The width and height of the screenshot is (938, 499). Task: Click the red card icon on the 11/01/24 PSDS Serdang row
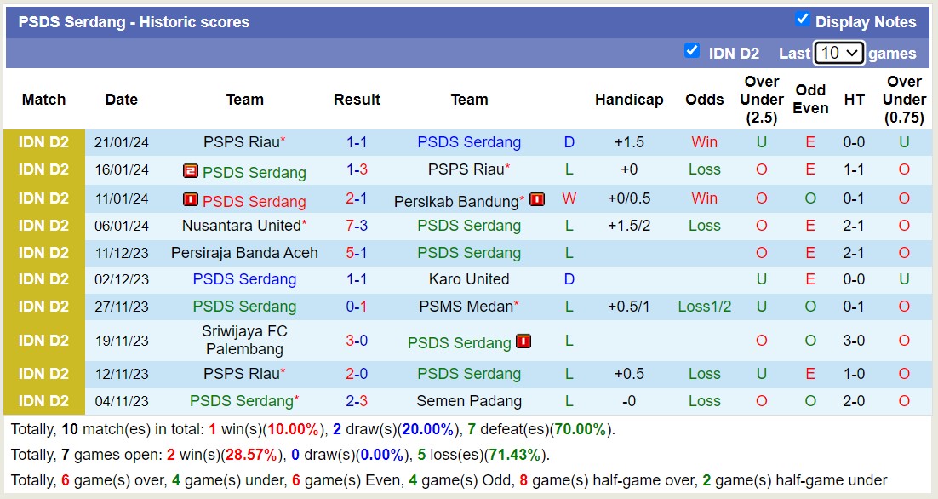click(x=191, y=200)
